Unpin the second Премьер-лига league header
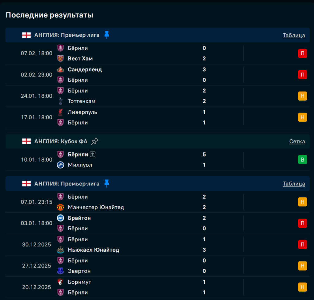 coord(107,184)
